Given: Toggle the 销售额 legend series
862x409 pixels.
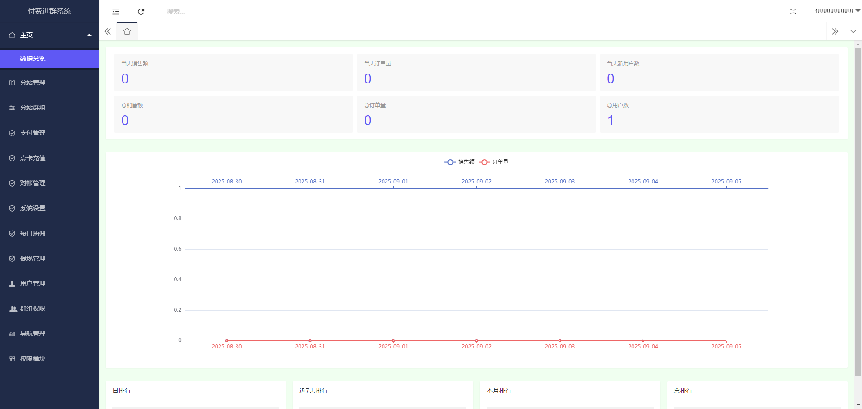Looking at the screenshot, I should pos(460,162).
